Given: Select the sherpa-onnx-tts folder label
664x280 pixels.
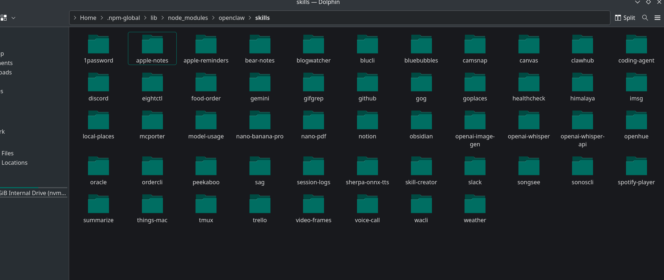Looking at the screenshot, I should (367, 182).
